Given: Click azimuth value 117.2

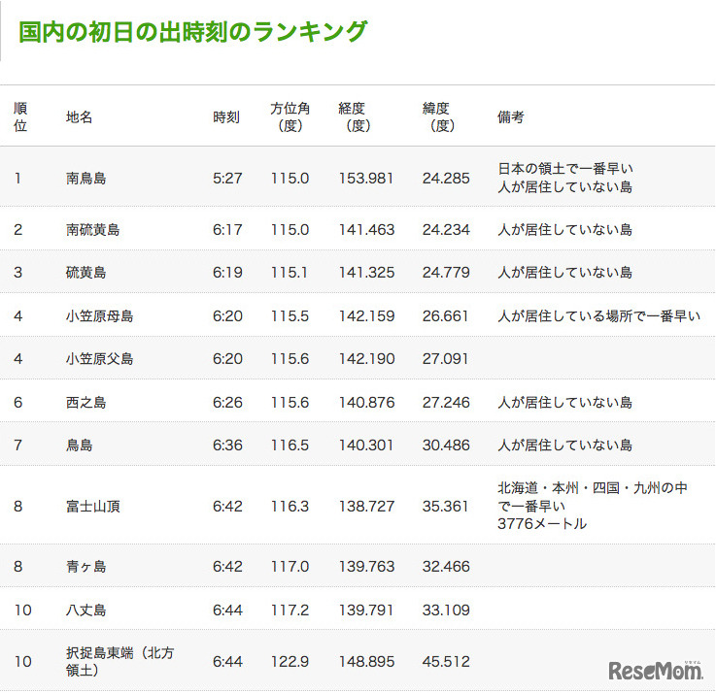Looking at the screenshot, I should [290, 610].
